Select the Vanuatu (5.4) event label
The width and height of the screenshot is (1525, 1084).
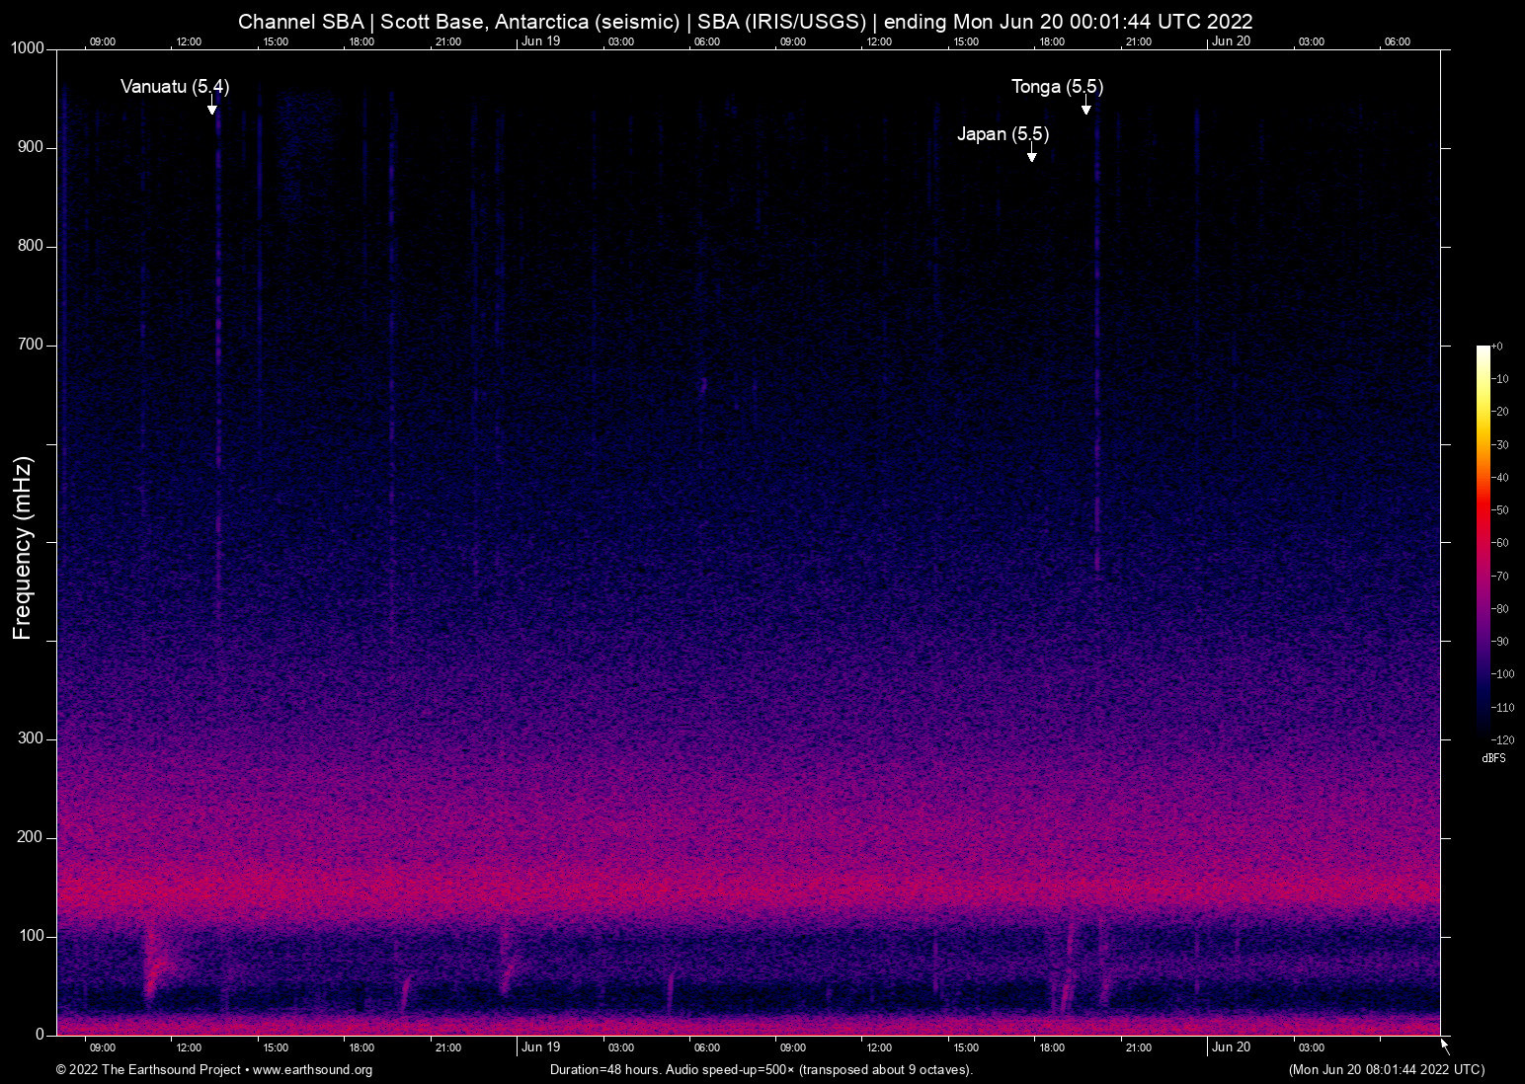pyautogui.click(x=175, y=87)
